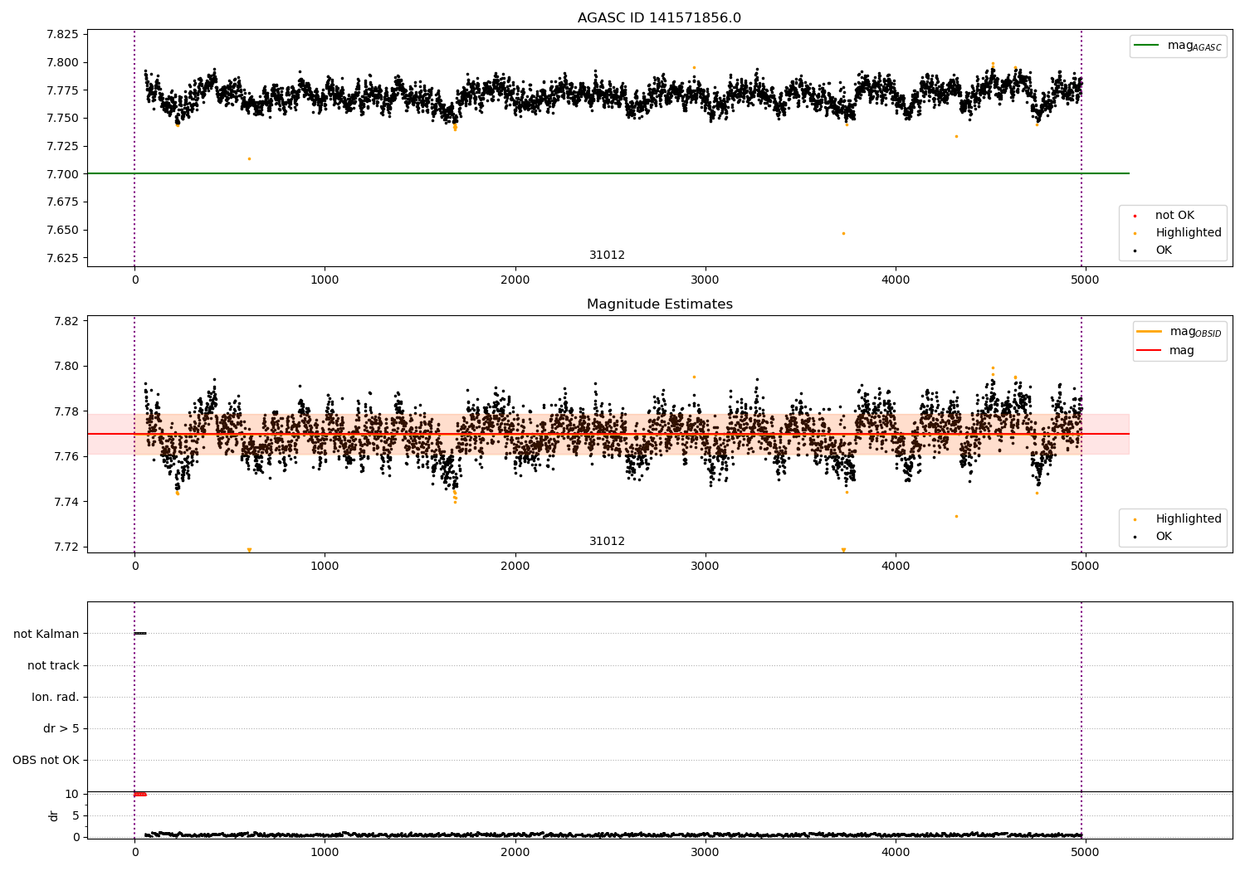This screenshot has height=871, width=1245.
Task: Click the orange triangle marker near x=3730 in the middle plot
Action: [x=843, y=550]
